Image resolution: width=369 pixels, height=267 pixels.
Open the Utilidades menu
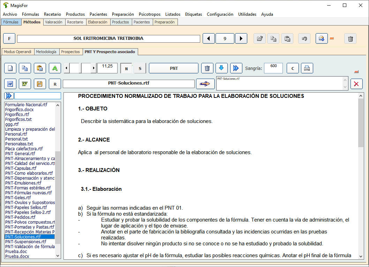click(x=247, y=14)
